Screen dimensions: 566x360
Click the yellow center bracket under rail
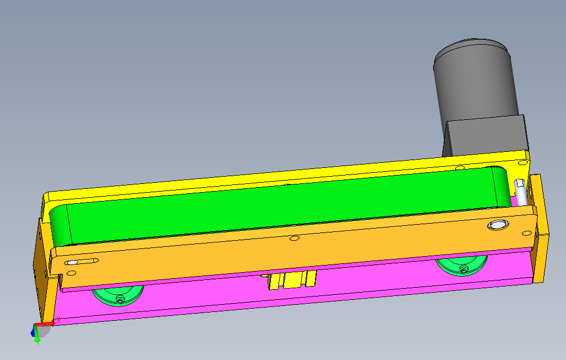tap(292, 280)
